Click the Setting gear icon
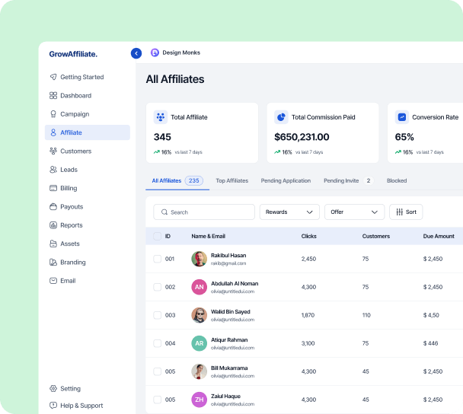 click(53, 389)
